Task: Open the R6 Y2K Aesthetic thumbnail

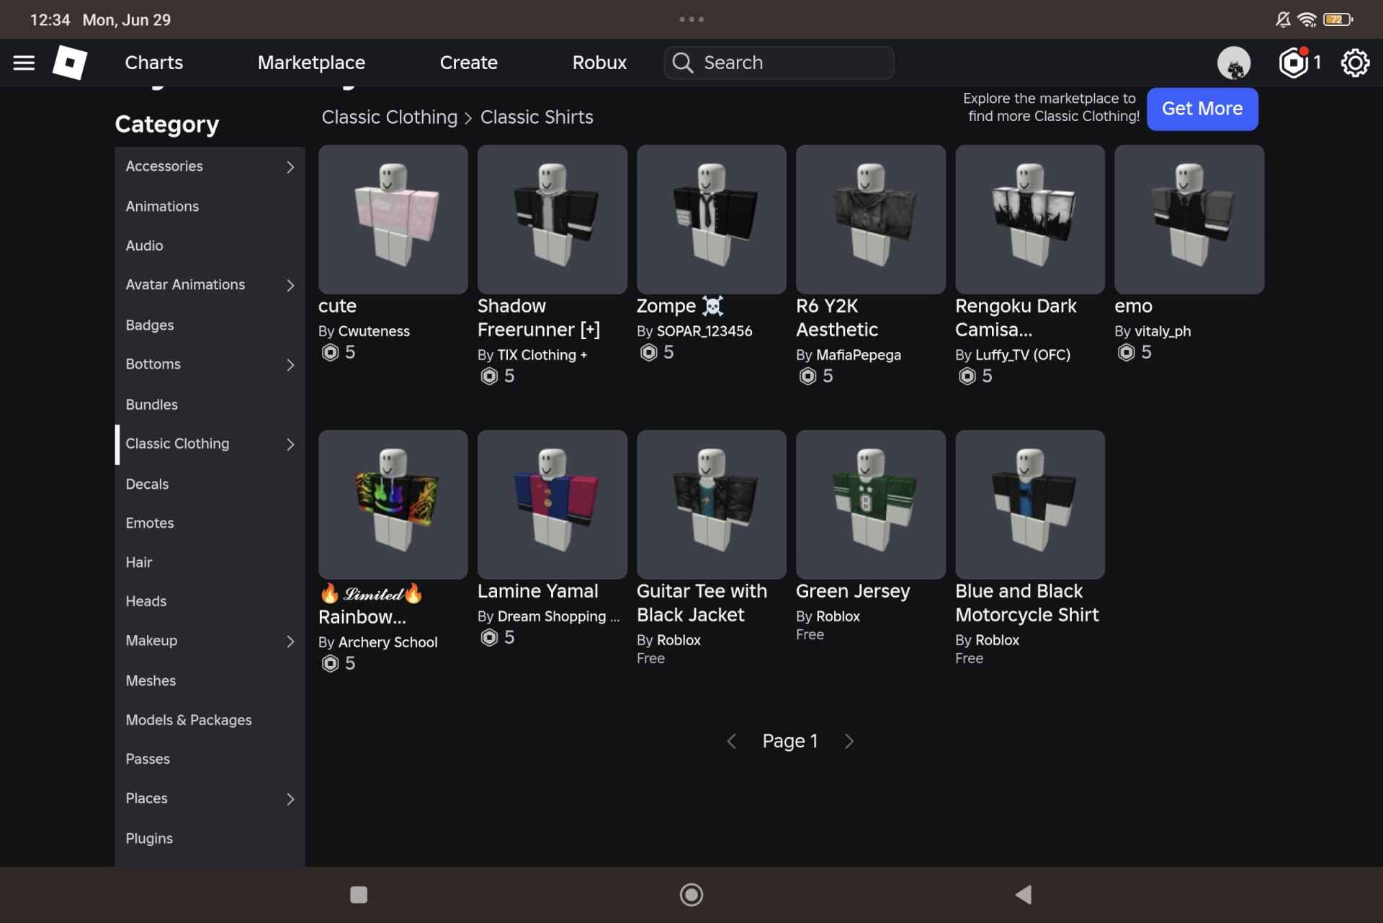Action: point(871,220)
